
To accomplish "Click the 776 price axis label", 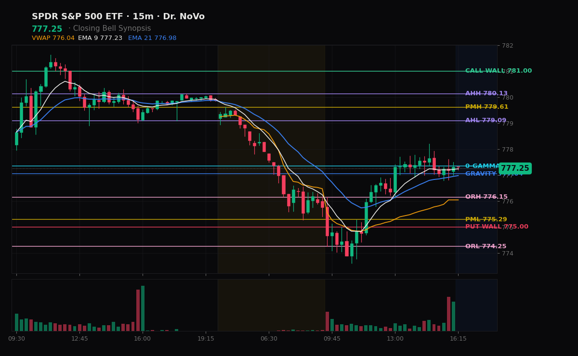I will click(x=508, y=201).
